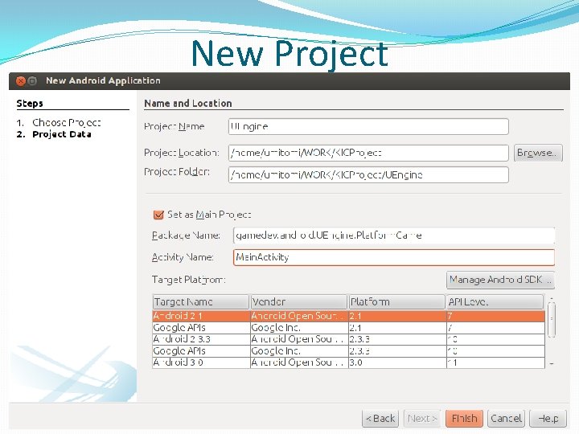Select the Android 3.0 target row

(348, 362)
